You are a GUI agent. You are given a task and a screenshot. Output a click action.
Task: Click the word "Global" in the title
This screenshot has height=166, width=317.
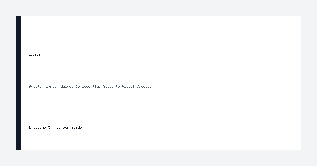(x=128, y=86)
